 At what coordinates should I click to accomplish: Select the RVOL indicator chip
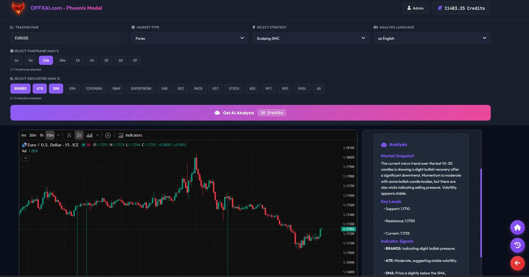[x=302, y=89]
